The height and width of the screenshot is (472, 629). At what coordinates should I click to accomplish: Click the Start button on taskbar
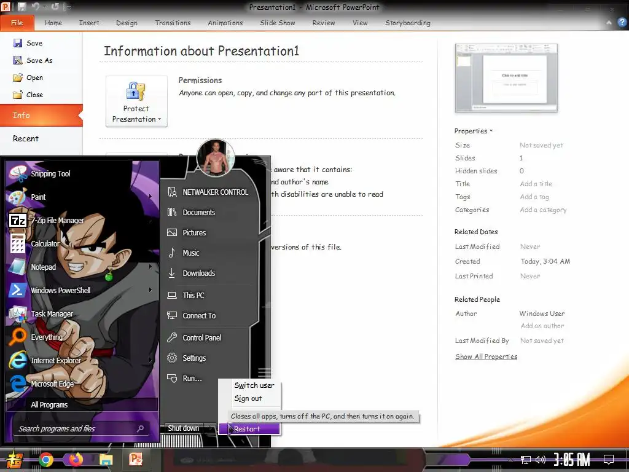[x=14, y=460]
